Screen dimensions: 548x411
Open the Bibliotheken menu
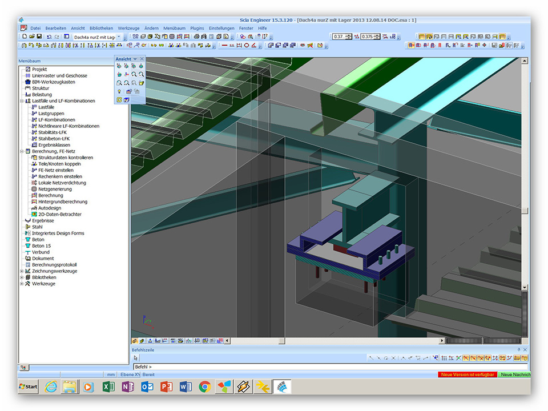(101, 28)
